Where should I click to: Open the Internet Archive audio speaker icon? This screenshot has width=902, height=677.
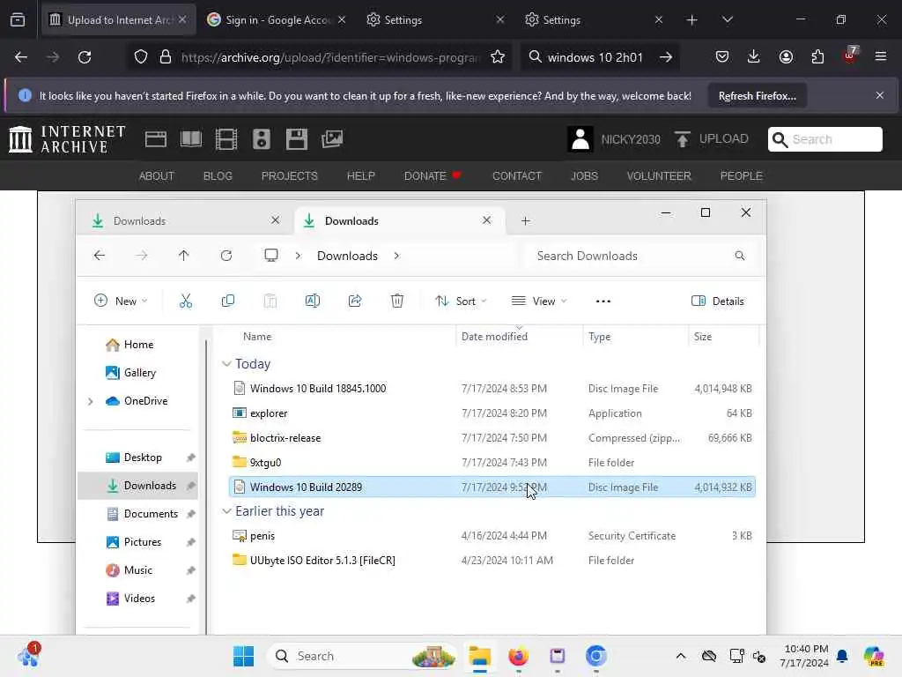click(261, 139)
